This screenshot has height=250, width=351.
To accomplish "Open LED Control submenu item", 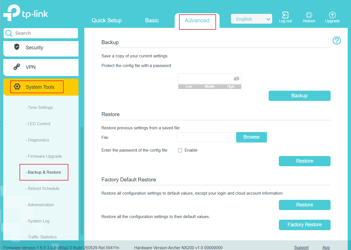I will (38, 124).
